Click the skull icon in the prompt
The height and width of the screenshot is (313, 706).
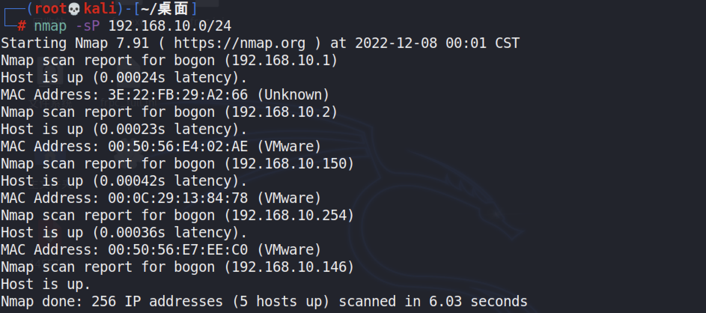tap(74, 9)
